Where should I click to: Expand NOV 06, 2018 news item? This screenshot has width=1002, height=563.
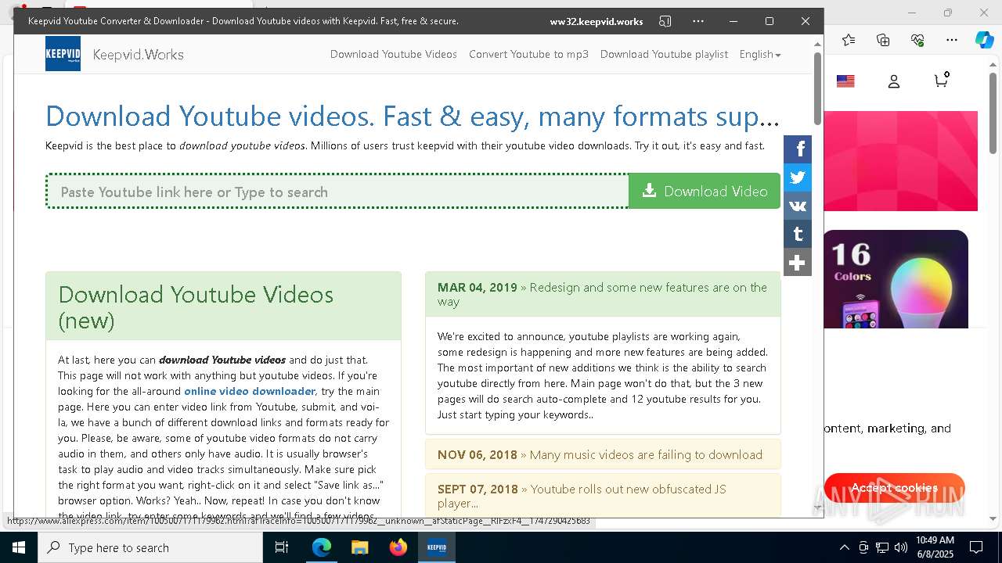[603, 454]
